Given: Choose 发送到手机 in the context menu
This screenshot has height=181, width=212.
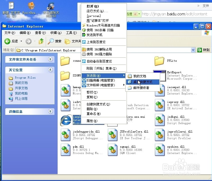Looking at the screenshot, I should pyautogui.click(x=104, y=35).
